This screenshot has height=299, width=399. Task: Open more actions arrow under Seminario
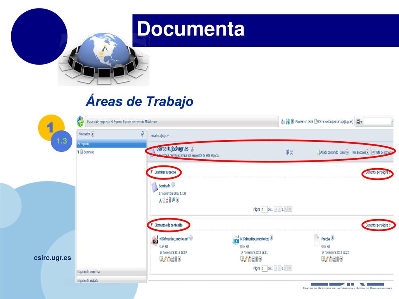point(177,200)
